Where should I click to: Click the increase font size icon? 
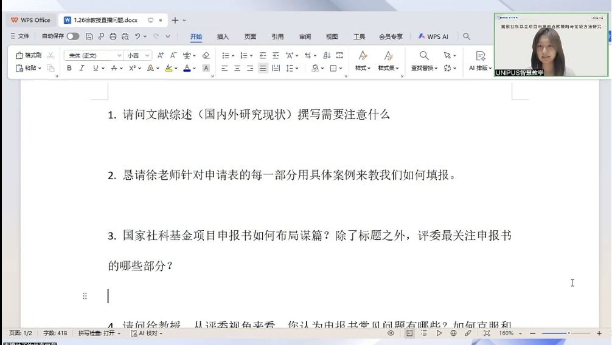(161, 55)
